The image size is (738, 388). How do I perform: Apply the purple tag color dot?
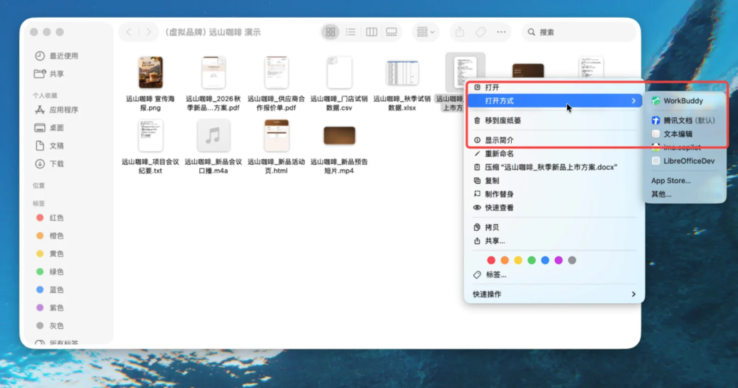[x=558, y=260]
